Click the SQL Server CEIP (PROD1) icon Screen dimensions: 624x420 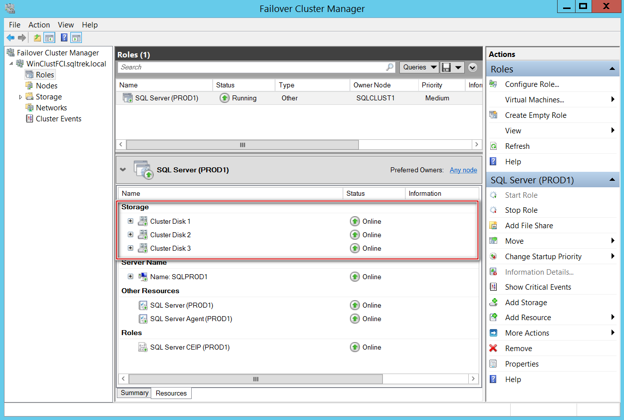pos(143,347)
